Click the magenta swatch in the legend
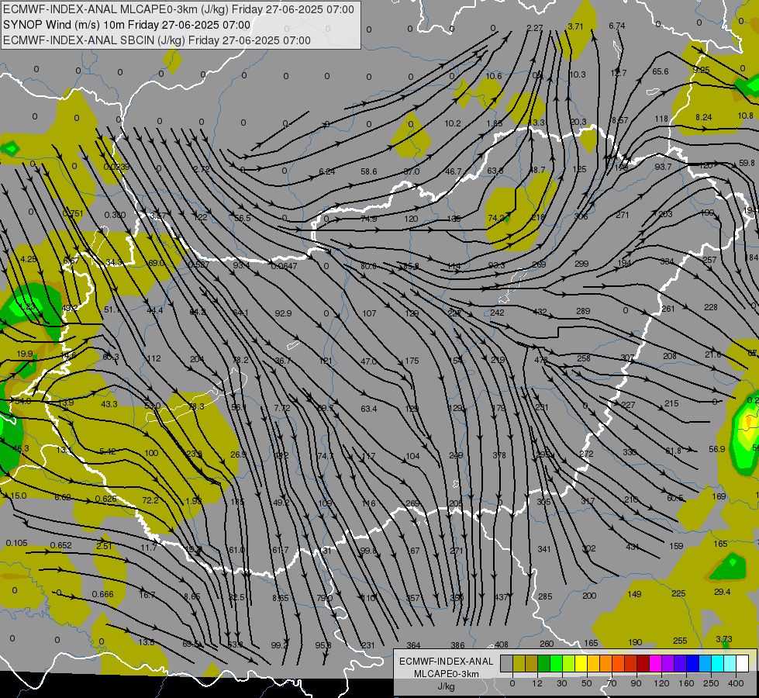This screenshot has width=759, height=698. pos(655,663)
